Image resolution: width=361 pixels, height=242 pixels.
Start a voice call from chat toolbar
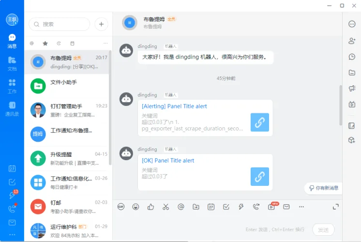(x=256, y=207)
